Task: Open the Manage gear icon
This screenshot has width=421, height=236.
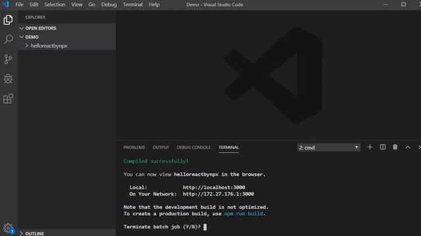Action: point(8,228)
